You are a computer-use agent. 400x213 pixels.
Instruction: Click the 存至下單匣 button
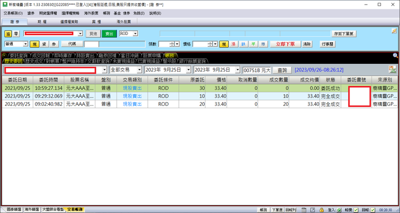(x=344, y=34)
